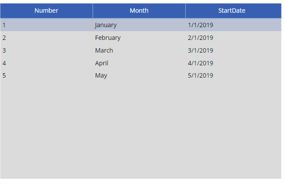The image size is (285, 185).
Task: Select the January cell
Action: (106, 25)
